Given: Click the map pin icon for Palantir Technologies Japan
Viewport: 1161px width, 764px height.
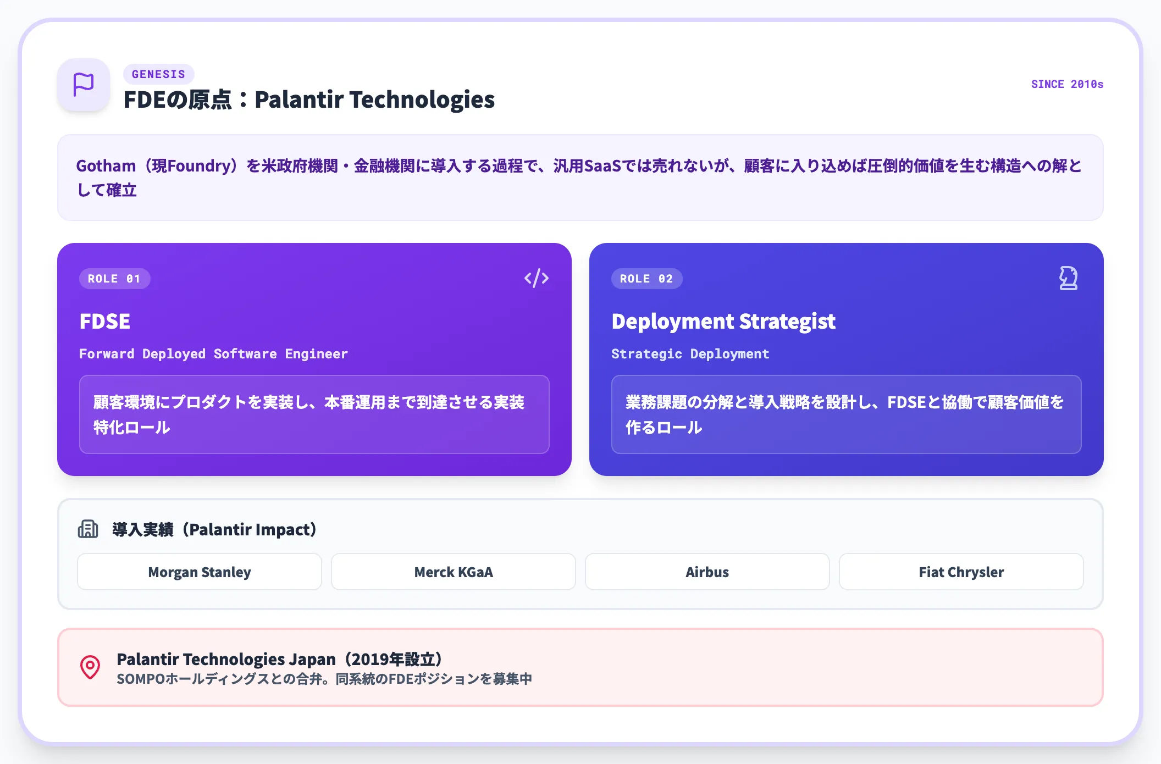Looking at the screenshot, I should (90, 668).
